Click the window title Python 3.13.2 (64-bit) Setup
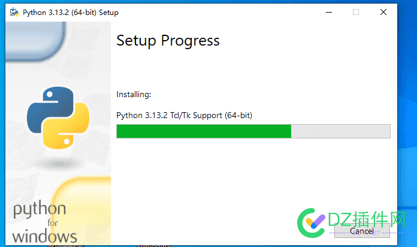Viewport: 417px width, 247px height. (x=71, y=13)
